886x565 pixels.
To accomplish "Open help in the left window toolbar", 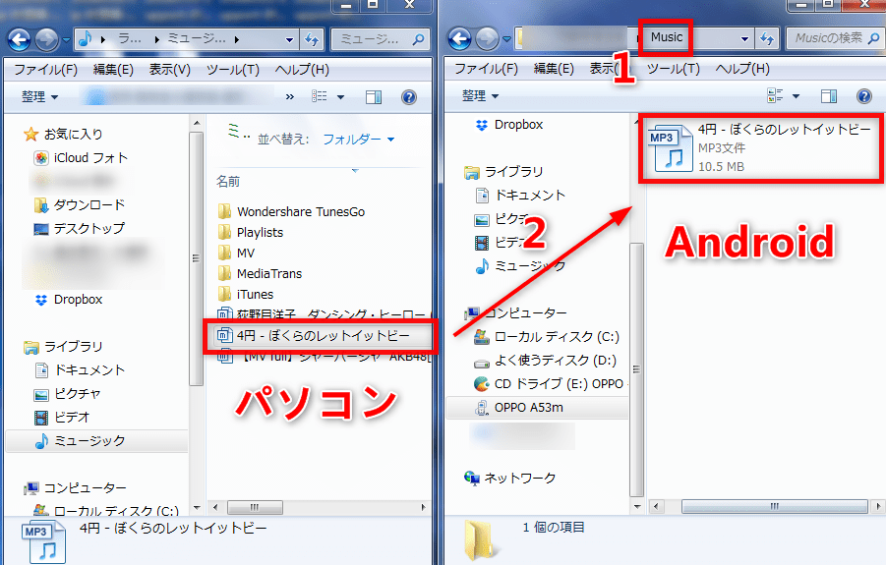I will tap(408, 97).
